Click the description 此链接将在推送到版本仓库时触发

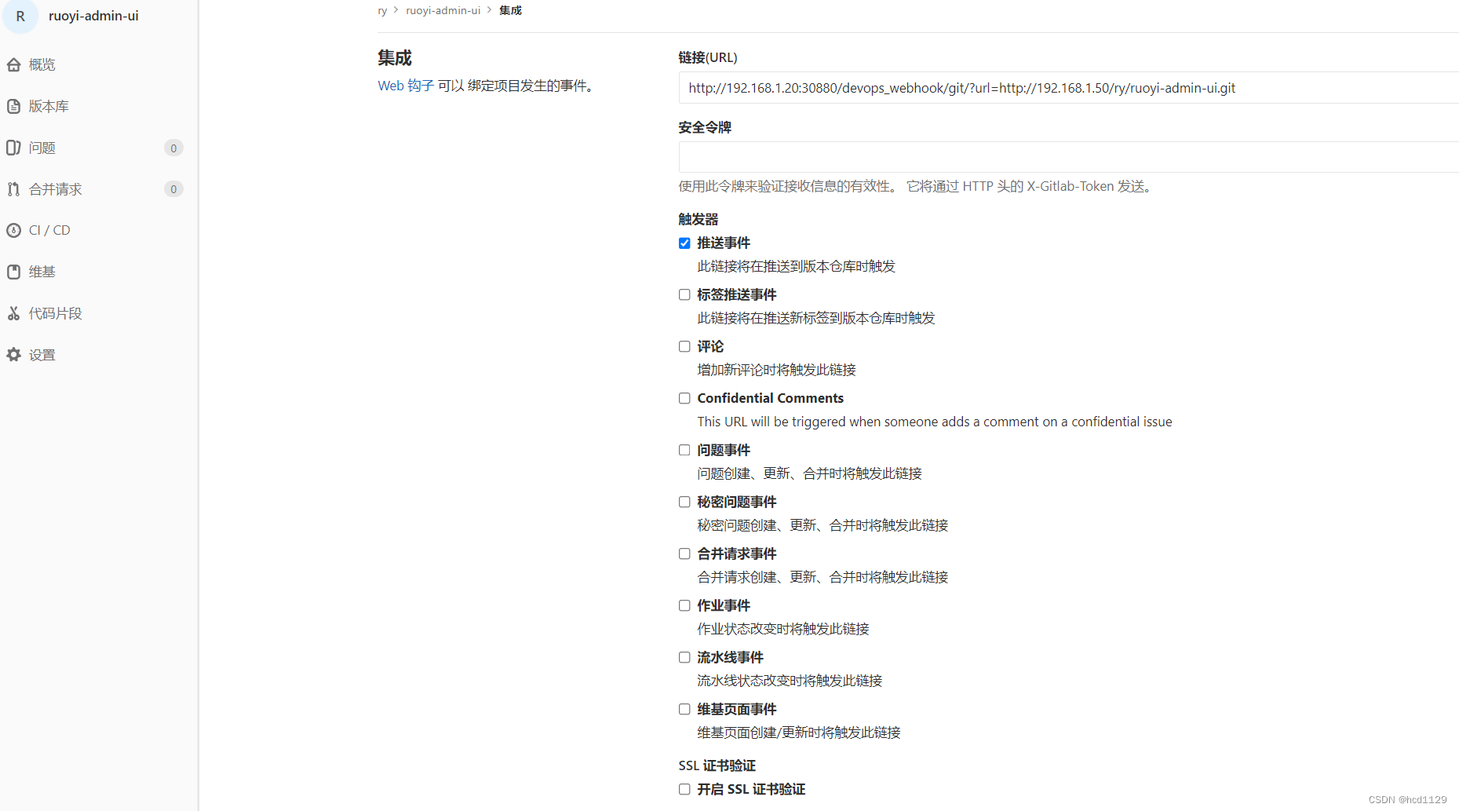[x=797, y=267]
